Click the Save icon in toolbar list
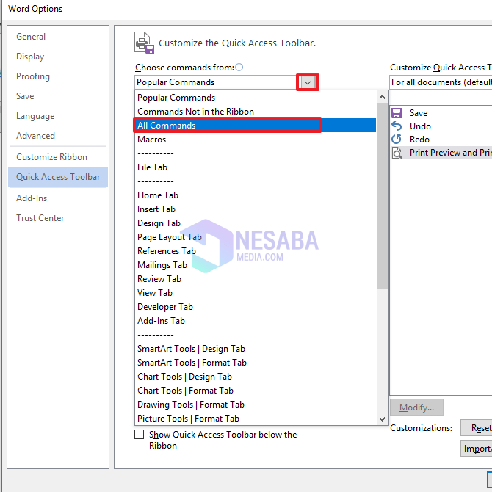Image resolution: width=492 pixels, height=492 pixels. 397,113
